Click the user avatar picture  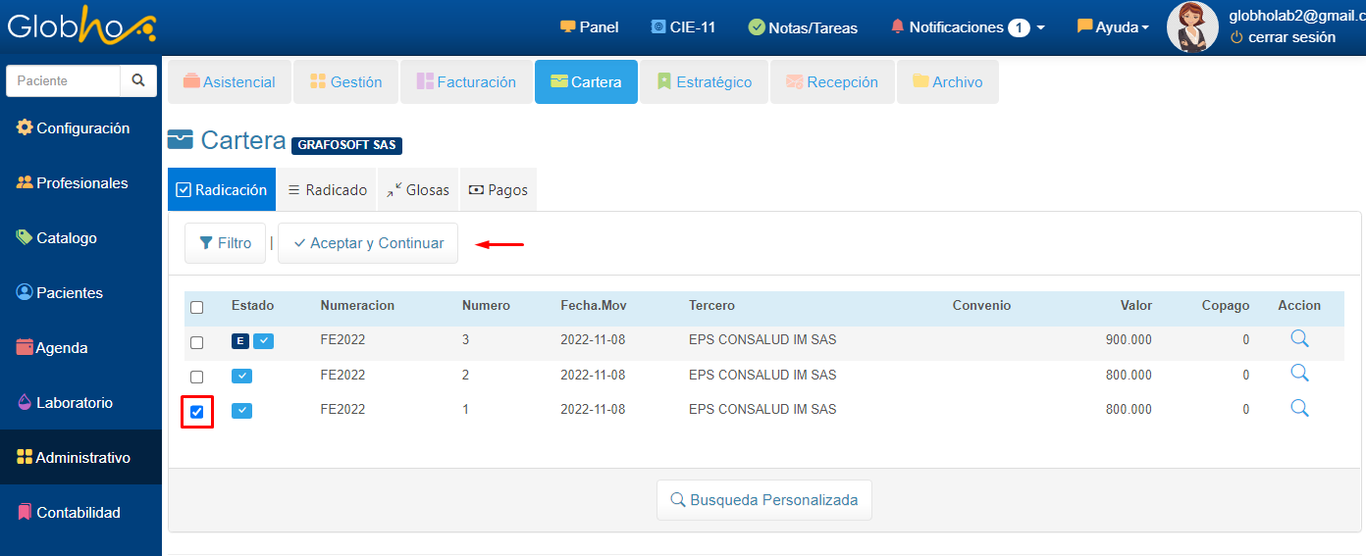pyautogui.click(x=1191, y=27)
